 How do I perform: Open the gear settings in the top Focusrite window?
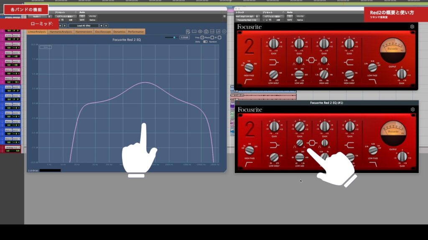pos(412,27)
